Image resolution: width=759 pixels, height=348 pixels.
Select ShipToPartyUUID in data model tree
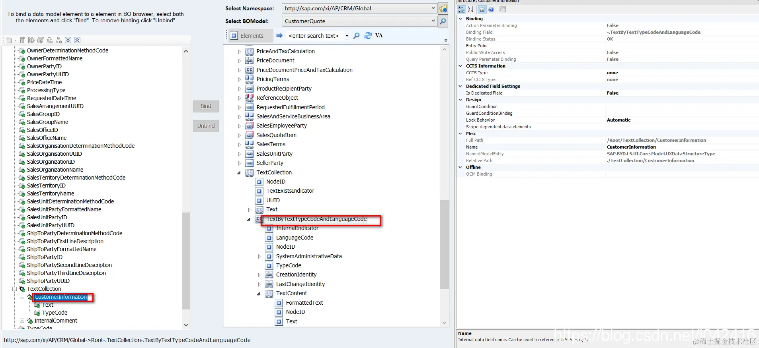(x=48, y=281)
